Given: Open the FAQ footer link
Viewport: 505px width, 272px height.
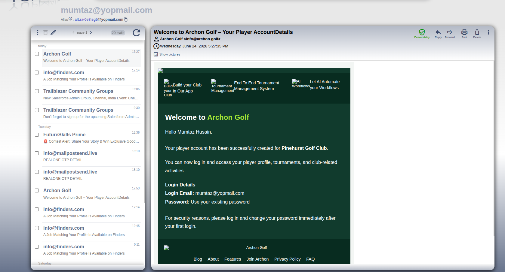Looking at the screenshot, I should pyautogui.click(x=310, y=259).
